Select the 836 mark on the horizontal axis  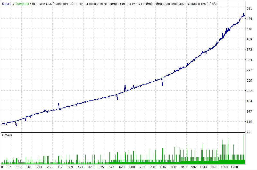[x=163, y=167]
